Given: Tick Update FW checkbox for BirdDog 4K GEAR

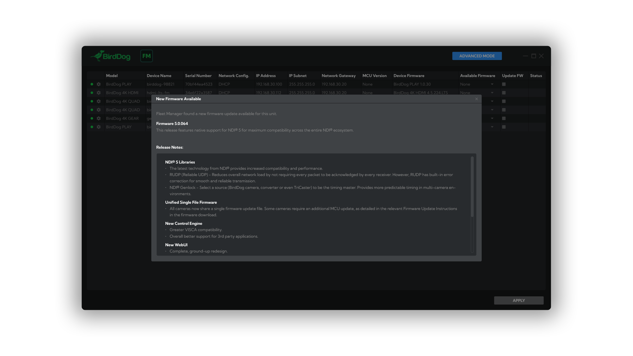Looking at the screenshot, I should click(x=504, y=118).
